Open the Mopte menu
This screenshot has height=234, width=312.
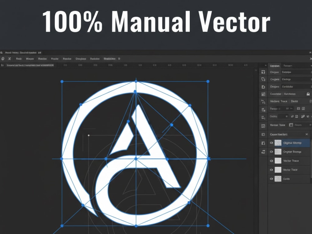[x=55, y=59]
